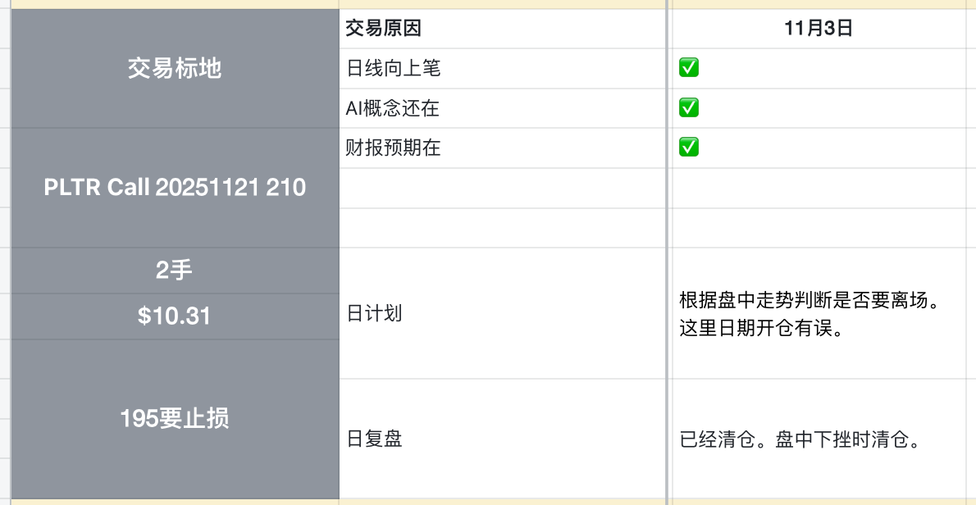Screen dimensions: 976x505
Task: Click the empty cell above 日计划 label
Action: click(503, 227)
